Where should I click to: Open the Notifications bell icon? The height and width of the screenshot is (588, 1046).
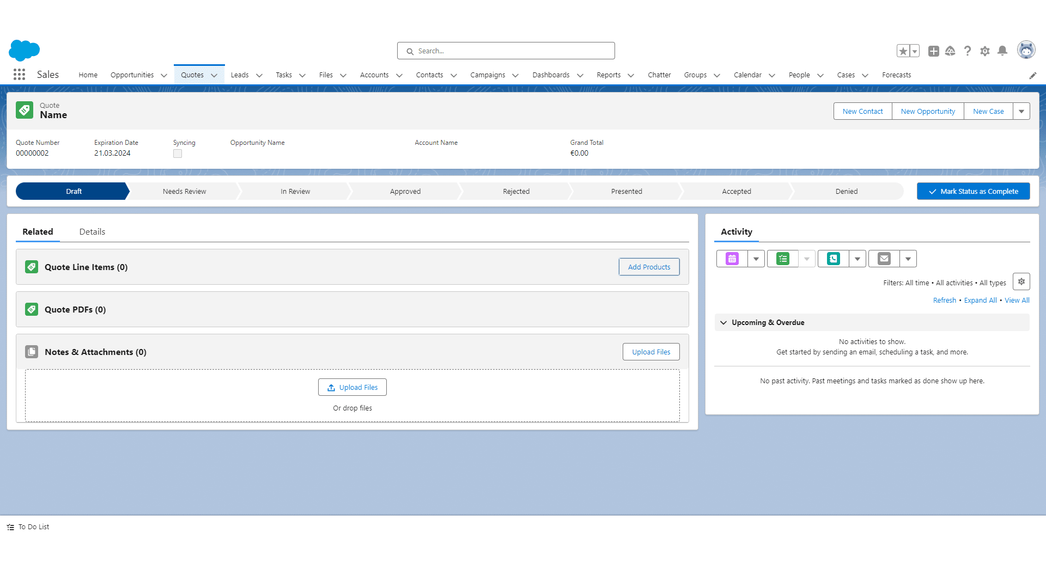coord(1002,51)
